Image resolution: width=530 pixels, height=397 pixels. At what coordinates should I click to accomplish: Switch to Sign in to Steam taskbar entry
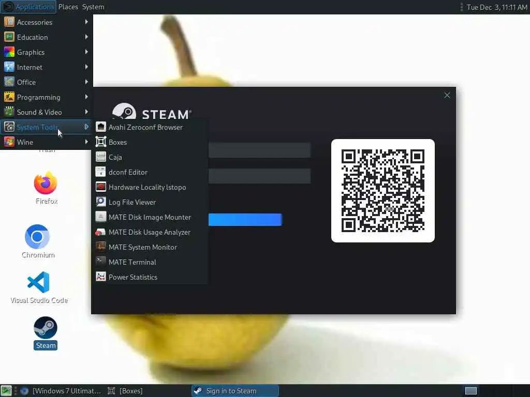point(235,391)
